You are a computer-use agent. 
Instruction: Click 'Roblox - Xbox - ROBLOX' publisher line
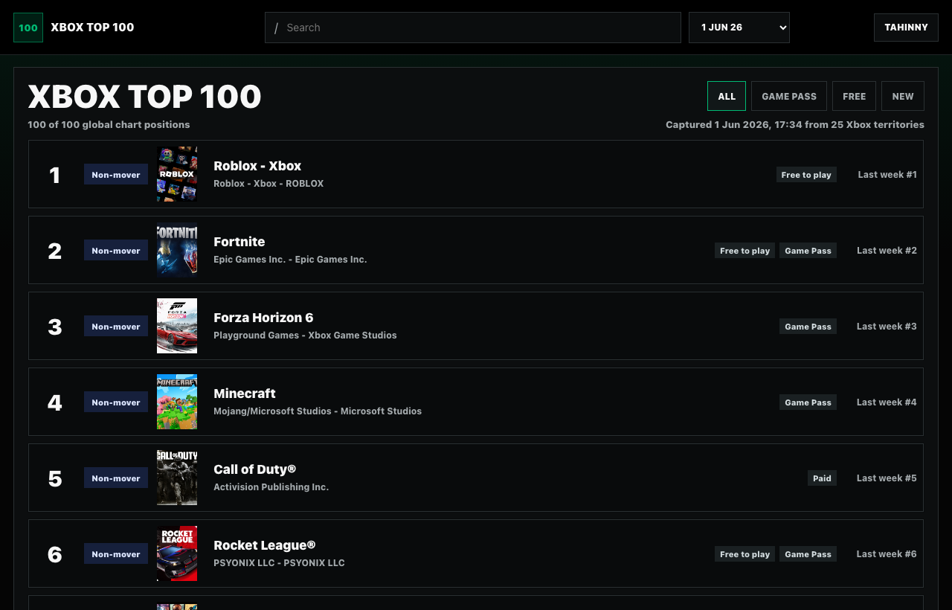[268, 184]
